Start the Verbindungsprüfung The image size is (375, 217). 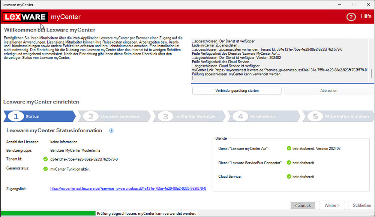click(x=237, y=91)
